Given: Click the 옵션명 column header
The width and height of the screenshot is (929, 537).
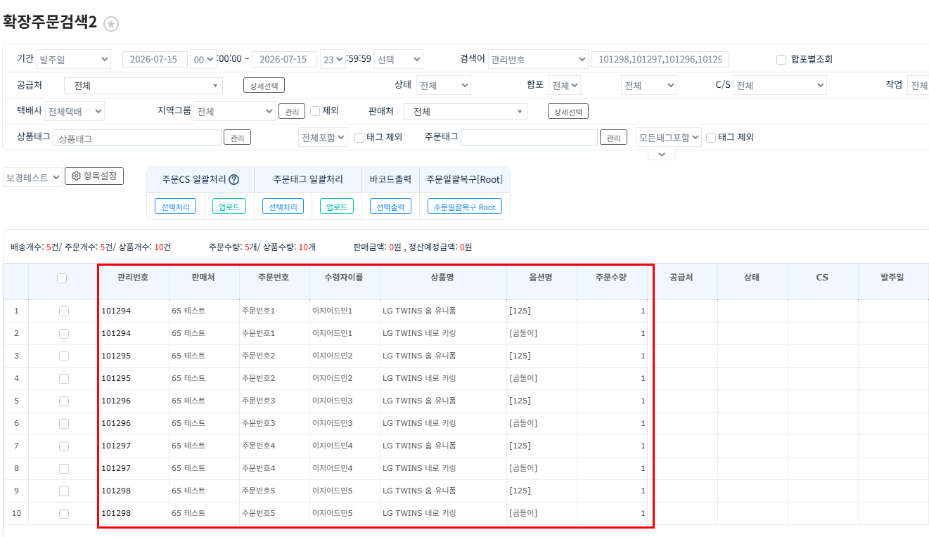Looking at the screenshot, I should (x=541, y=278).
